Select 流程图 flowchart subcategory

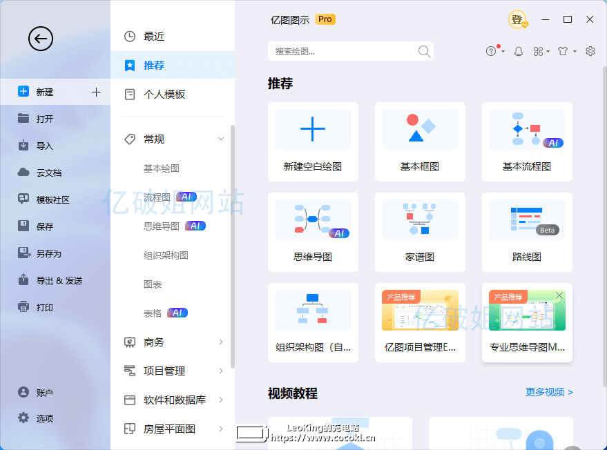pos(157,197)
